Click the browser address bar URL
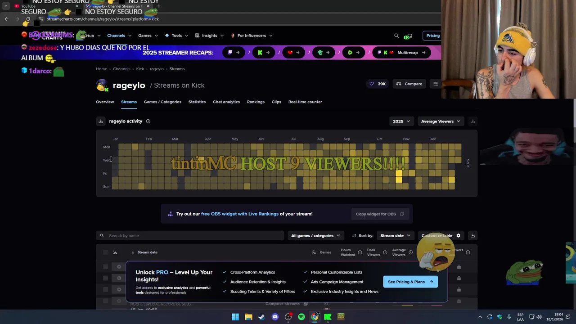The width and height of the screenshot is (576, 324). tap(103, 19)
